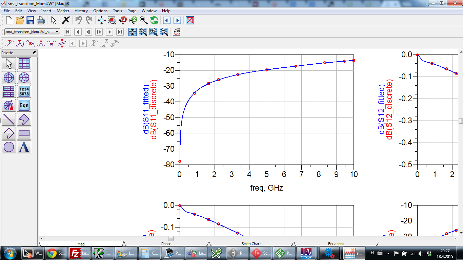Open FileZilla from the taskbar

(79, 253)
